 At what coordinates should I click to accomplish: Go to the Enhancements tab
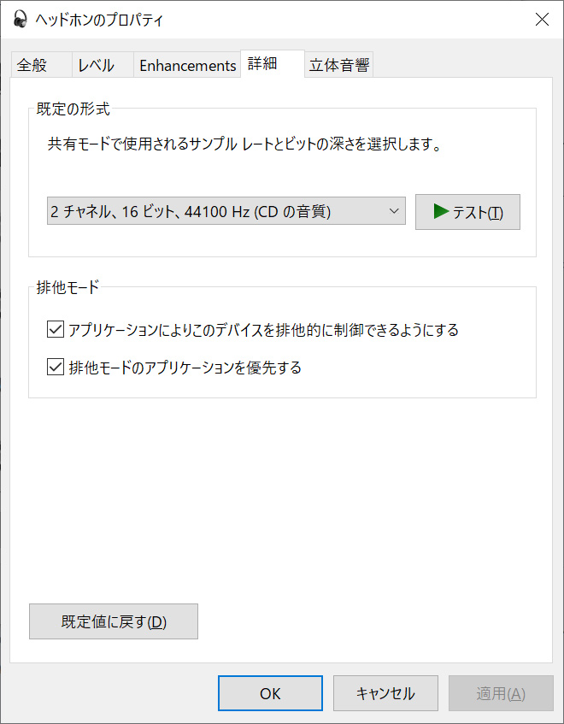pyautogui.click(x=187, y=65)
